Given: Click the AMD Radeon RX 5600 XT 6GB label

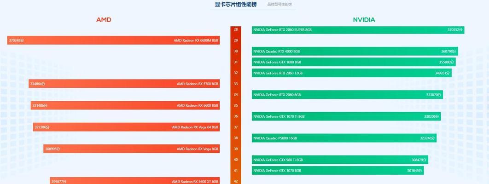Looking at the screenshot, I should pyautogui.click(x=195, y=182).
